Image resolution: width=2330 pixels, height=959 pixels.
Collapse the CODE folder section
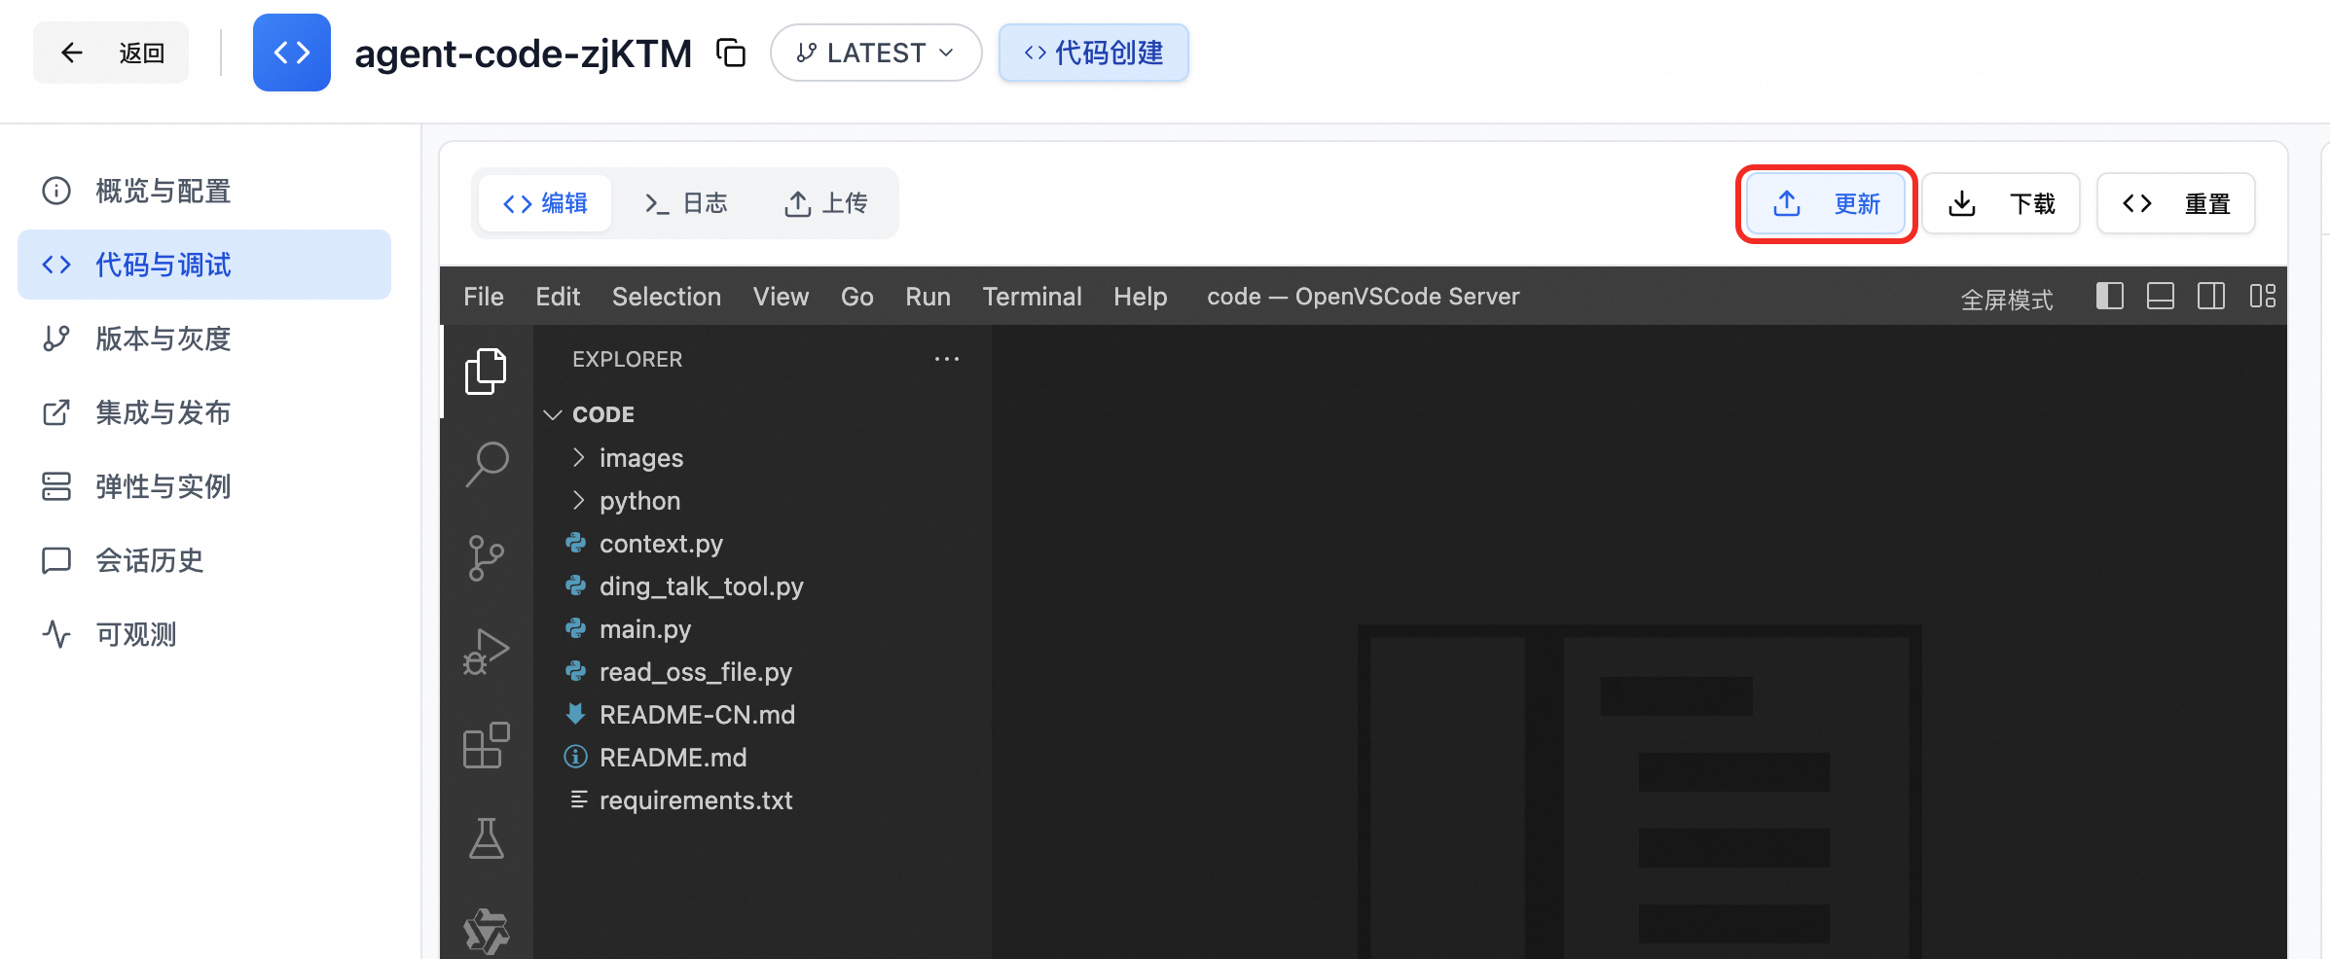763,414
